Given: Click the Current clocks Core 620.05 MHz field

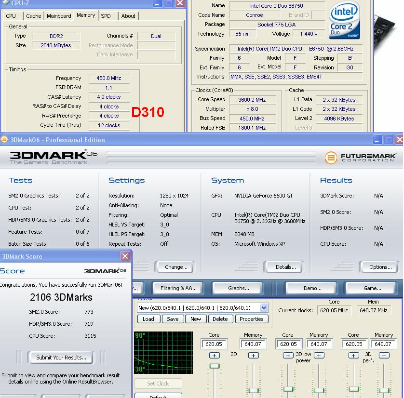Looking at the screenshot, I should (x=334, y=310).
